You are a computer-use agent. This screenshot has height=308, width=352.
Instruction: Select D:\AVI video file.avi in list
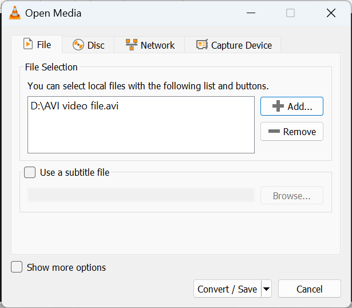pos(74,106)
